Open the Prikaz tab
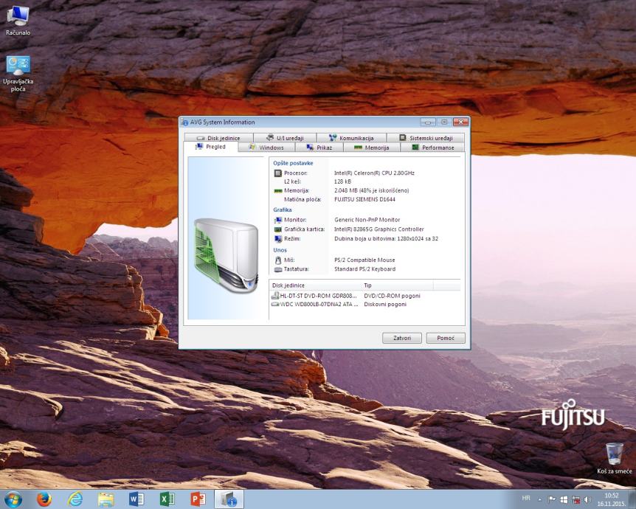The image size is (636, 509). pyautogui.click(x=319, y=148)
